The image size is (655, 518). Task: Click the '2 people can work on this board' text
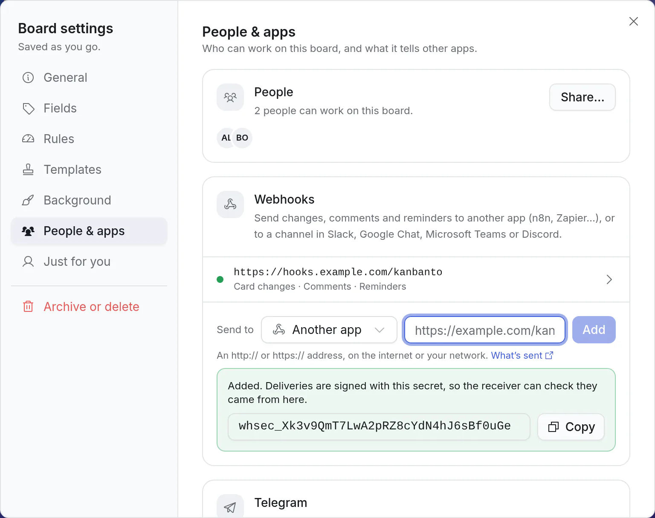coord(333,111)
